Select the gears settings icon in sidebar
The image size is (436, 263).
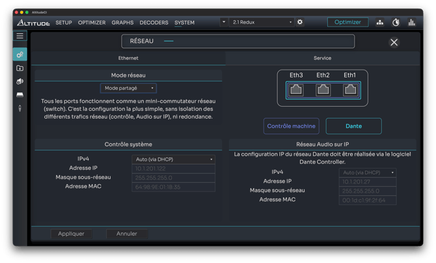point(20,55)
